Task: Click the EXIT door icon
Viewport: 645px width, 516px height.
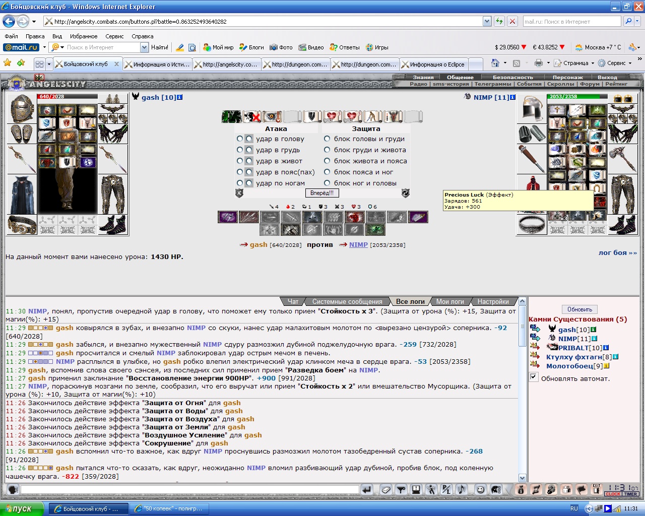Action: (596, 489)
